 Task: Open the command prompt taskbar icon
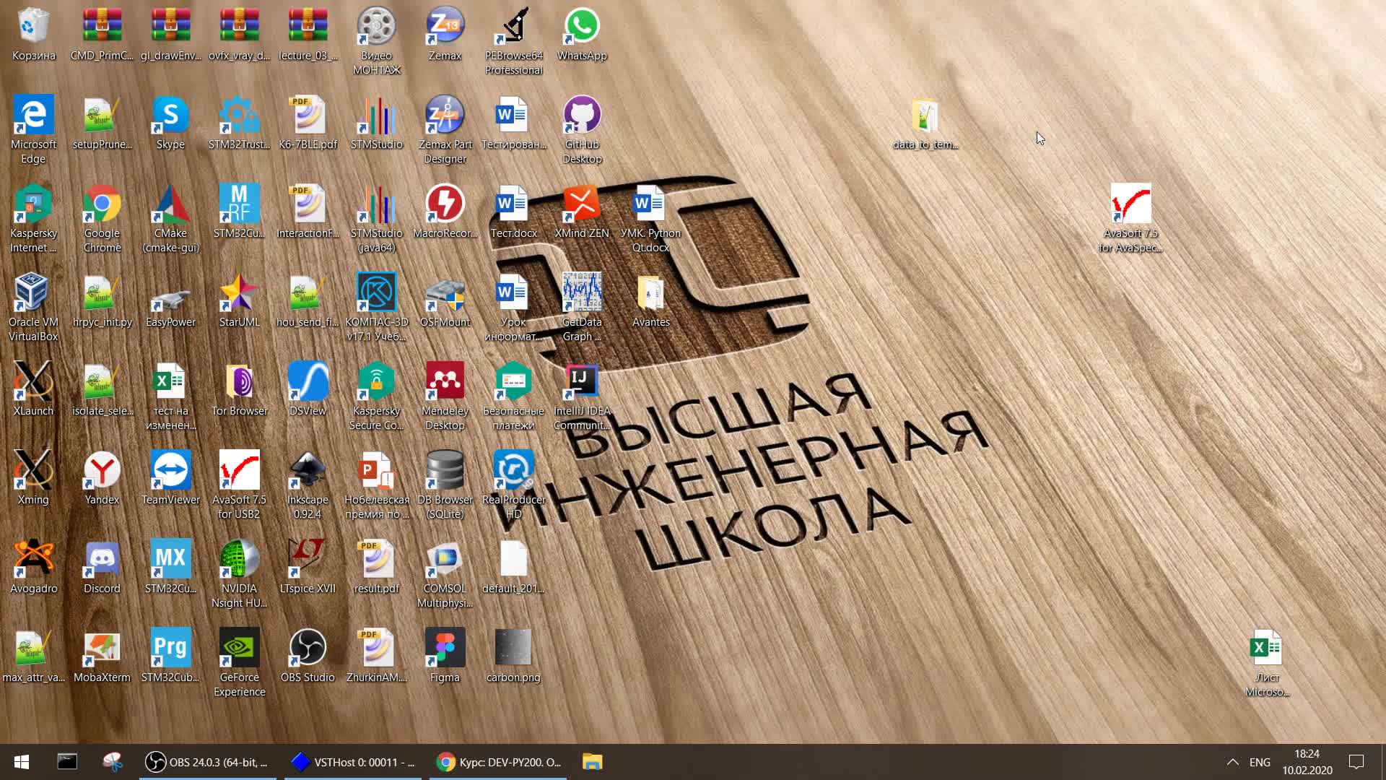67,762
